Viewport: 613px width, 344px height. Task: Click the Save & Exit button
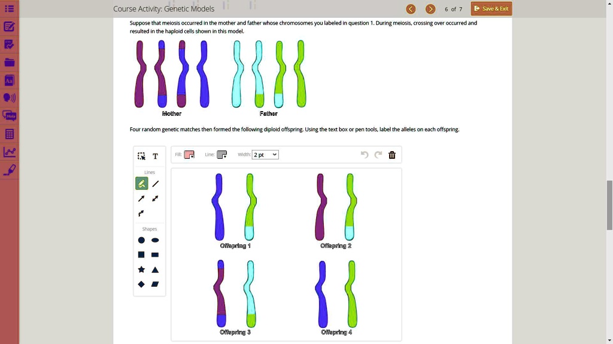point(491,8)
